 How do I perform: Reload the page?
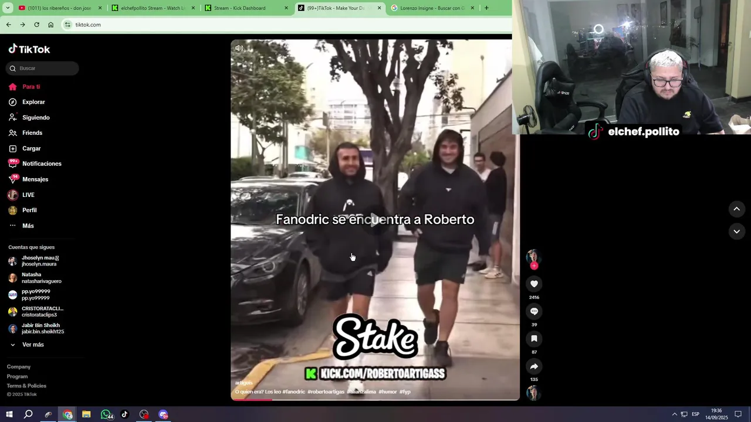pos(36,25)
